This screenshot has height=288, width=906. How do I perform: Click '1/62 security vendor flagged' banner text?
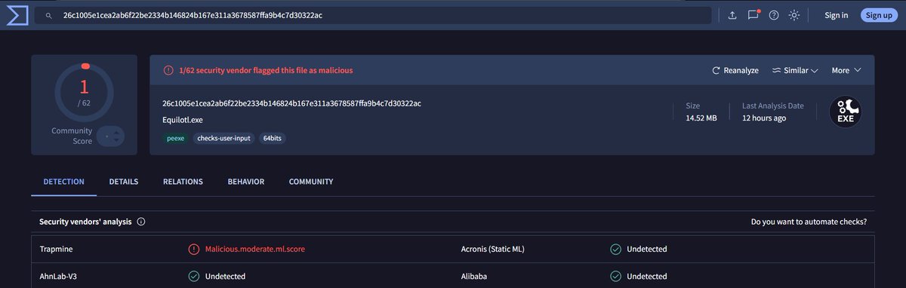(x=266, y=70)
